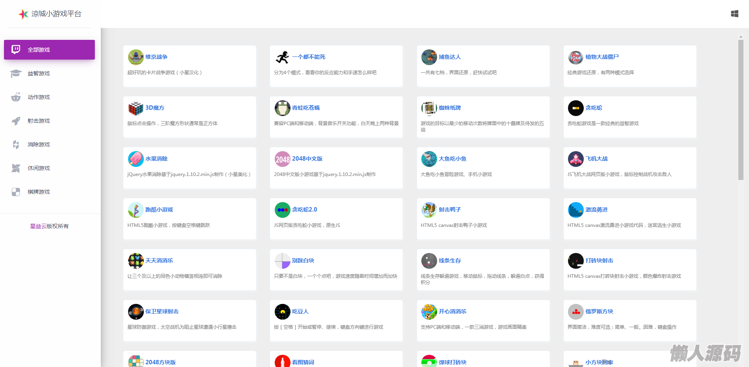Open the 射击游戏 sidebar category

click(39, 121)
